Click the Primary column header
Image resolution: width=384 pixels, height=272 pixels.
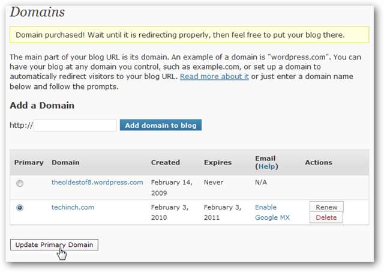click(x=29, y=162)
